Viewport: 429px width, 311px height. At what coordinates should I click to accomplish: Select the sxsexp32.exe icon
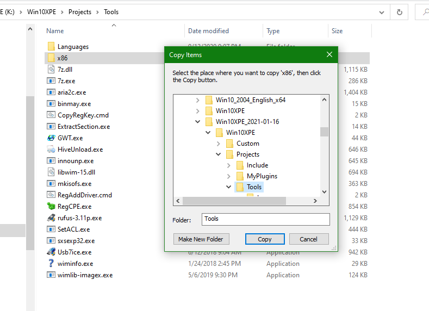click(x=51, y=241)
